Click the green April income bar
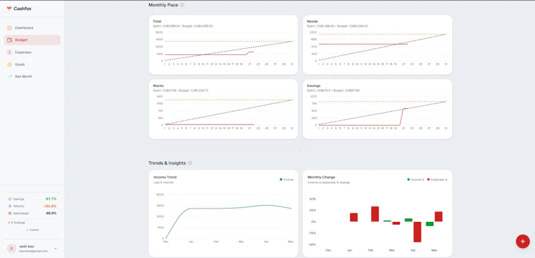 pyautogui.click(x=409, y=220)
